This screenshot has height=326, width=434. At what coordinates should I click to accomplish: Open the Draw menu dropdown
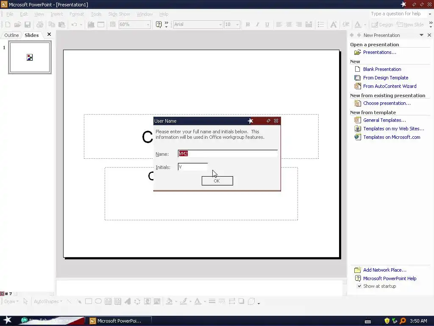(11, 301)
